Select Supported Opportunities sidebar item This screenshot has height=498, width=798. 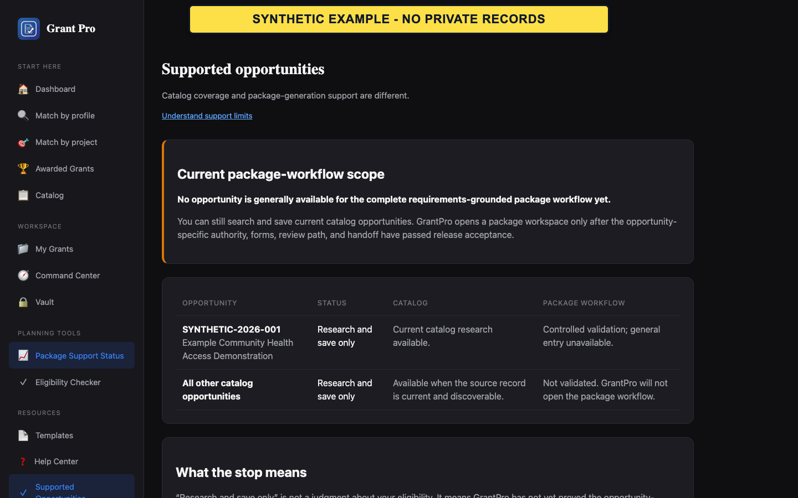71,487
